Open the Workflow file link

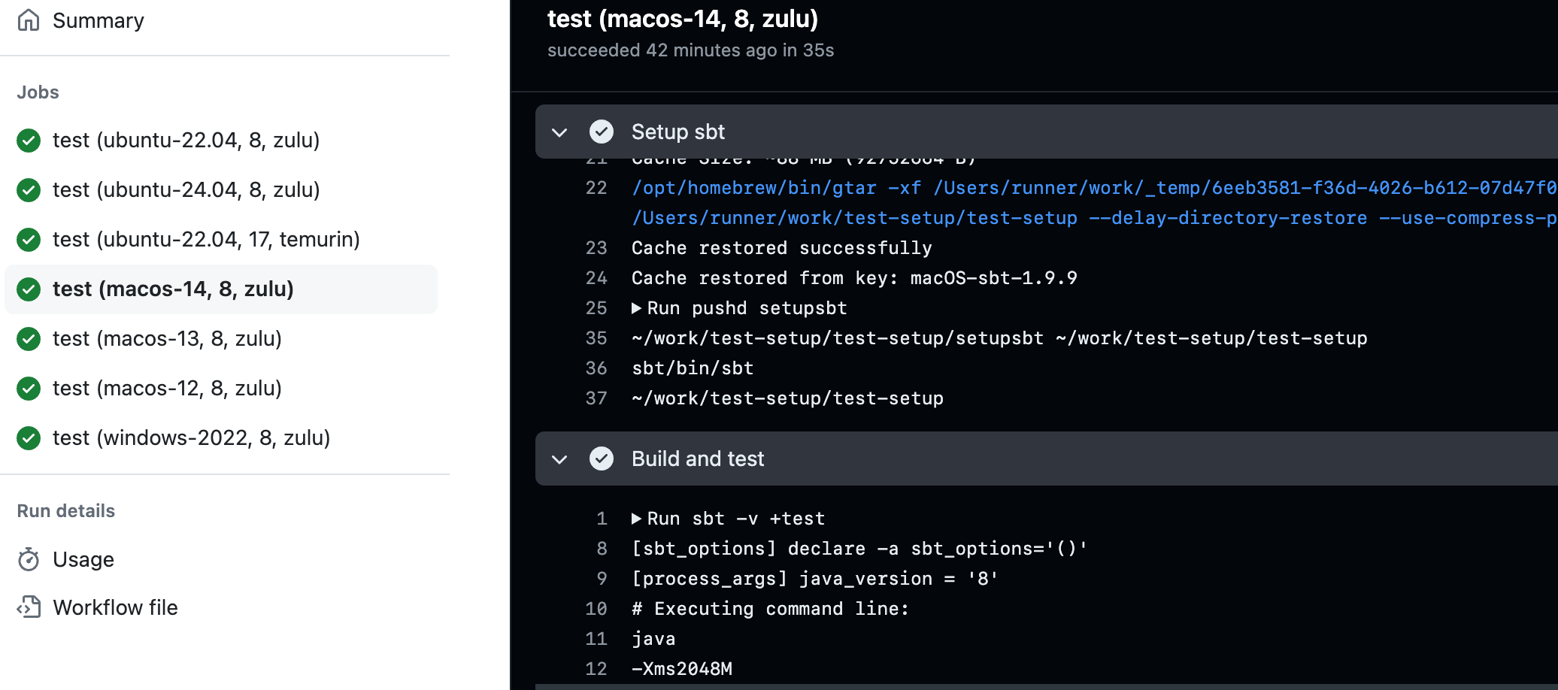click(x=115, y=607)
